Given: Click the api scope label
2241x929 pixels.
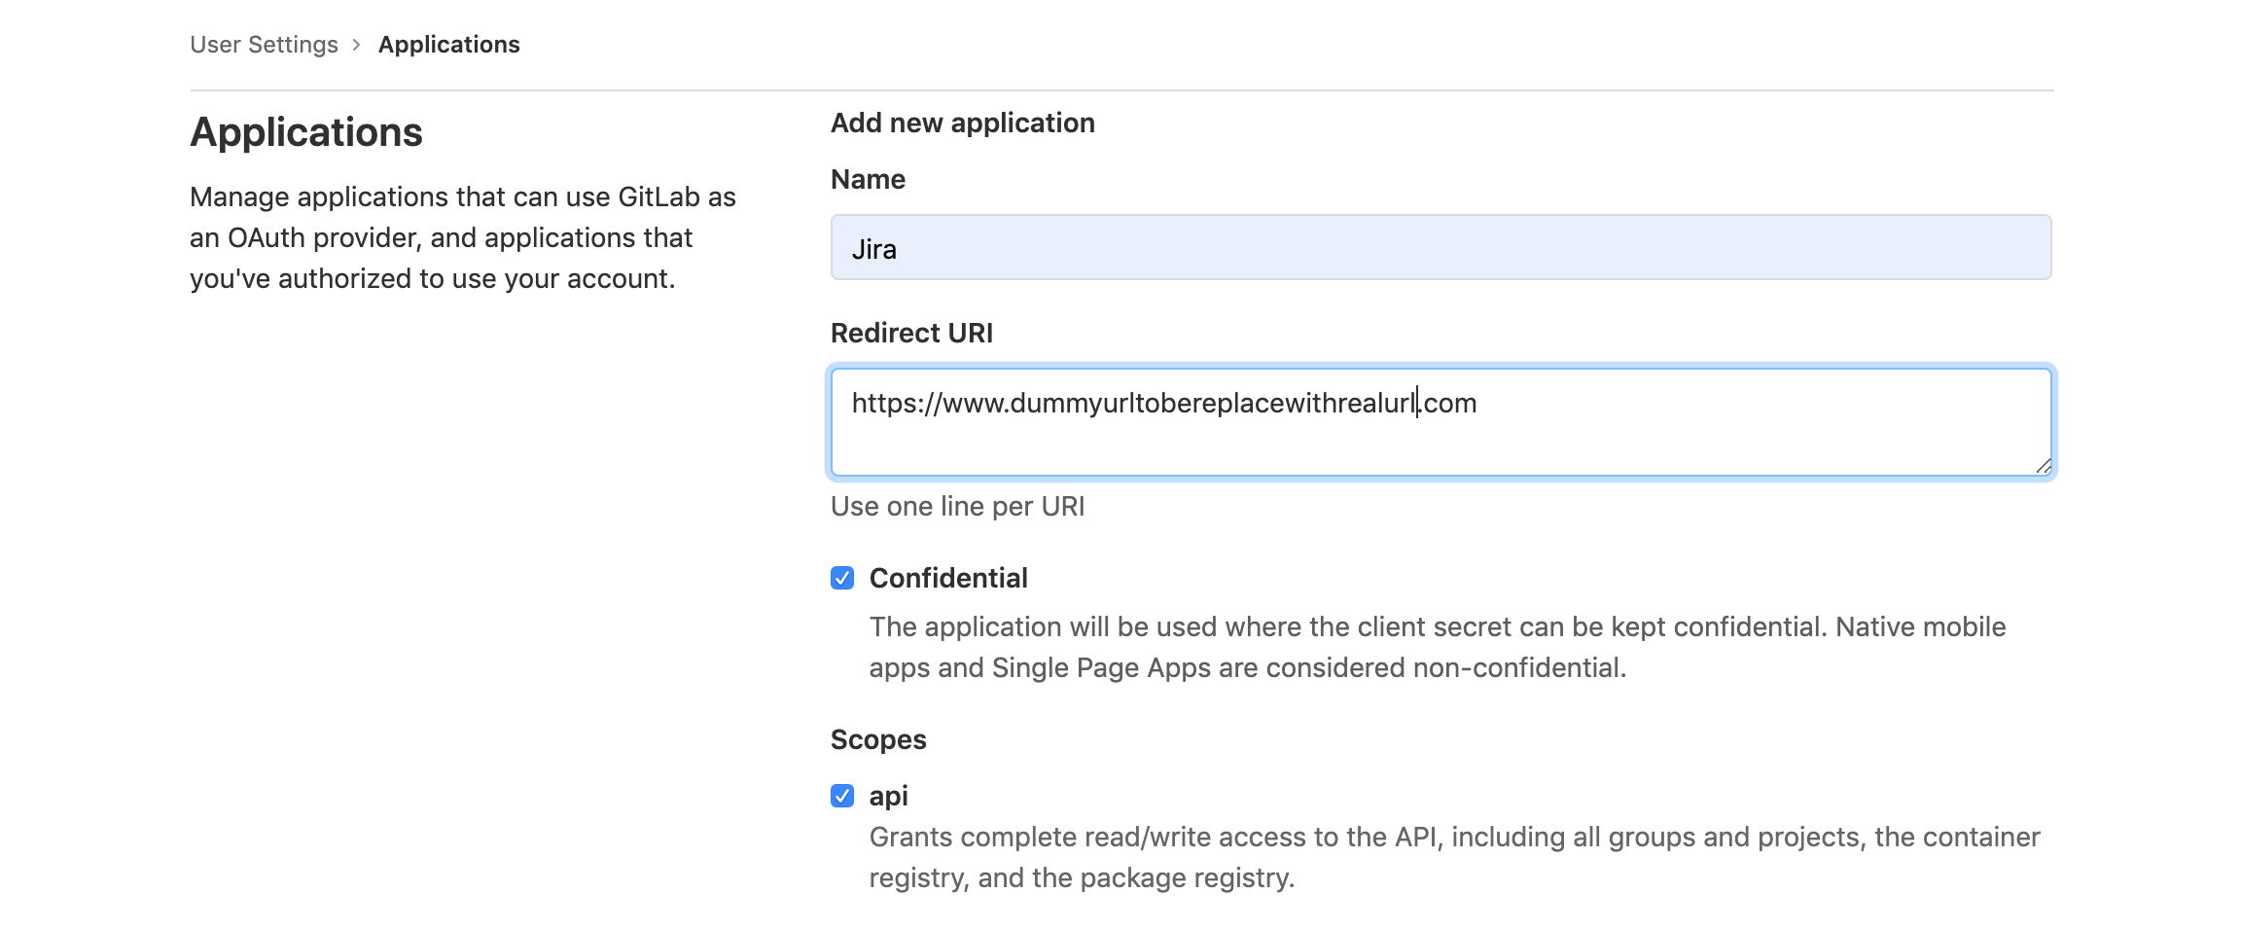Looking at the screenshot, I should point(888,797).
